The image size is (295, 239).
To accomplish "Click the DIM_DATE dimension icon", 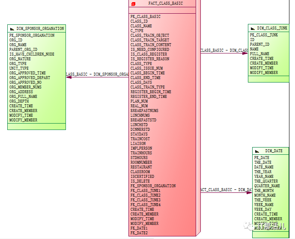I will pyautogui.click(x=257, y=151).
